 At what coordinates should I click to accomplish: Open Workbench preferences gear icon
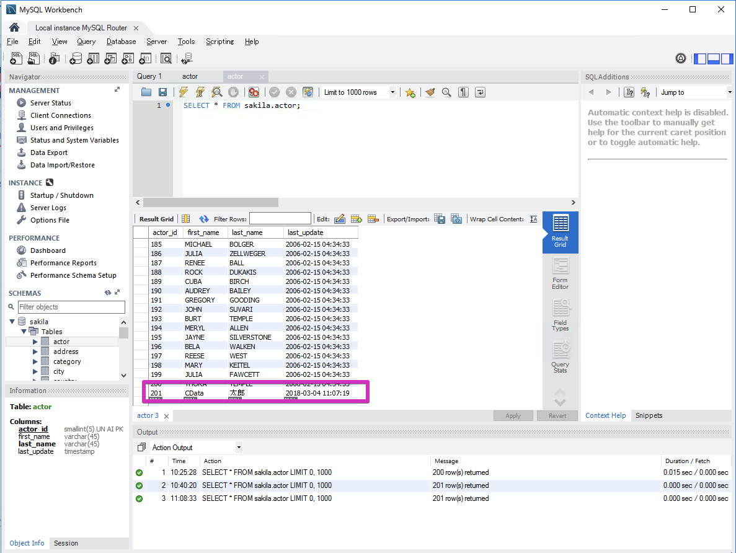681,58
